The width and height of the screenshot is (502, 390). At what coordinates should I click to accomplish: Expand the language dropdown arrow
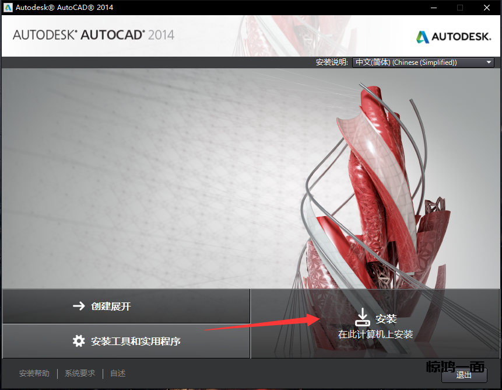(489, 62)
